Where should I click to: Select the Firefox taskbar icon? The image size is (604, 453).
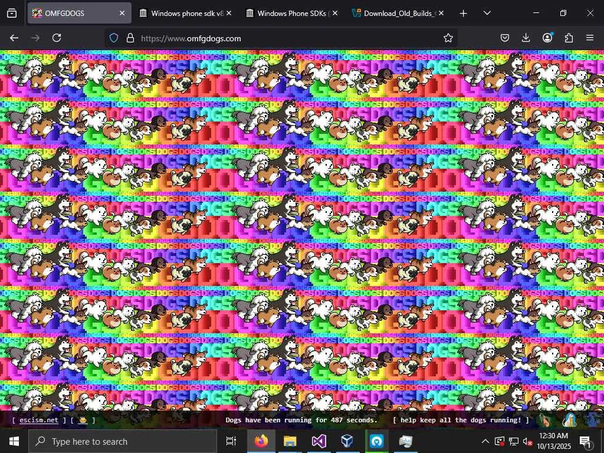pos(261,441)
